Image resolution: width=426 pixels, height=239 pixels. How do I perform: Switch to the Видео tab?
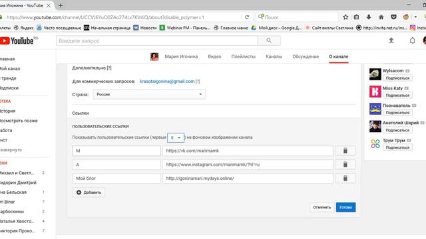(x=214, y=56)
